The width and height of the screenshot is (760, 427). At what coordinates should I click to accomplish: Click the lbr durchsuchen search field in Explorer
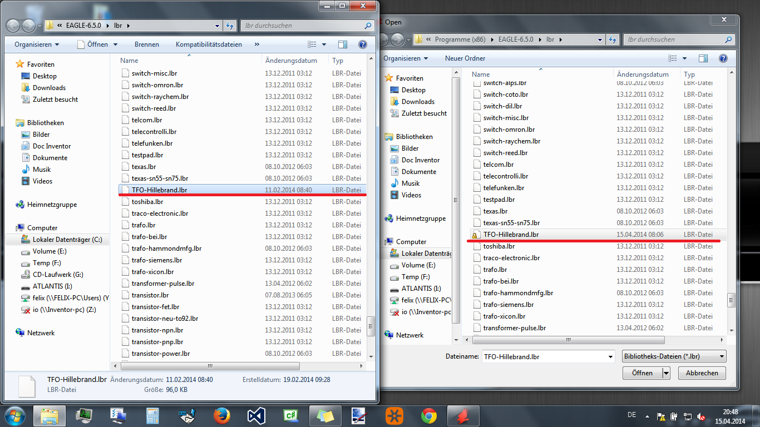tap(308, 26)
